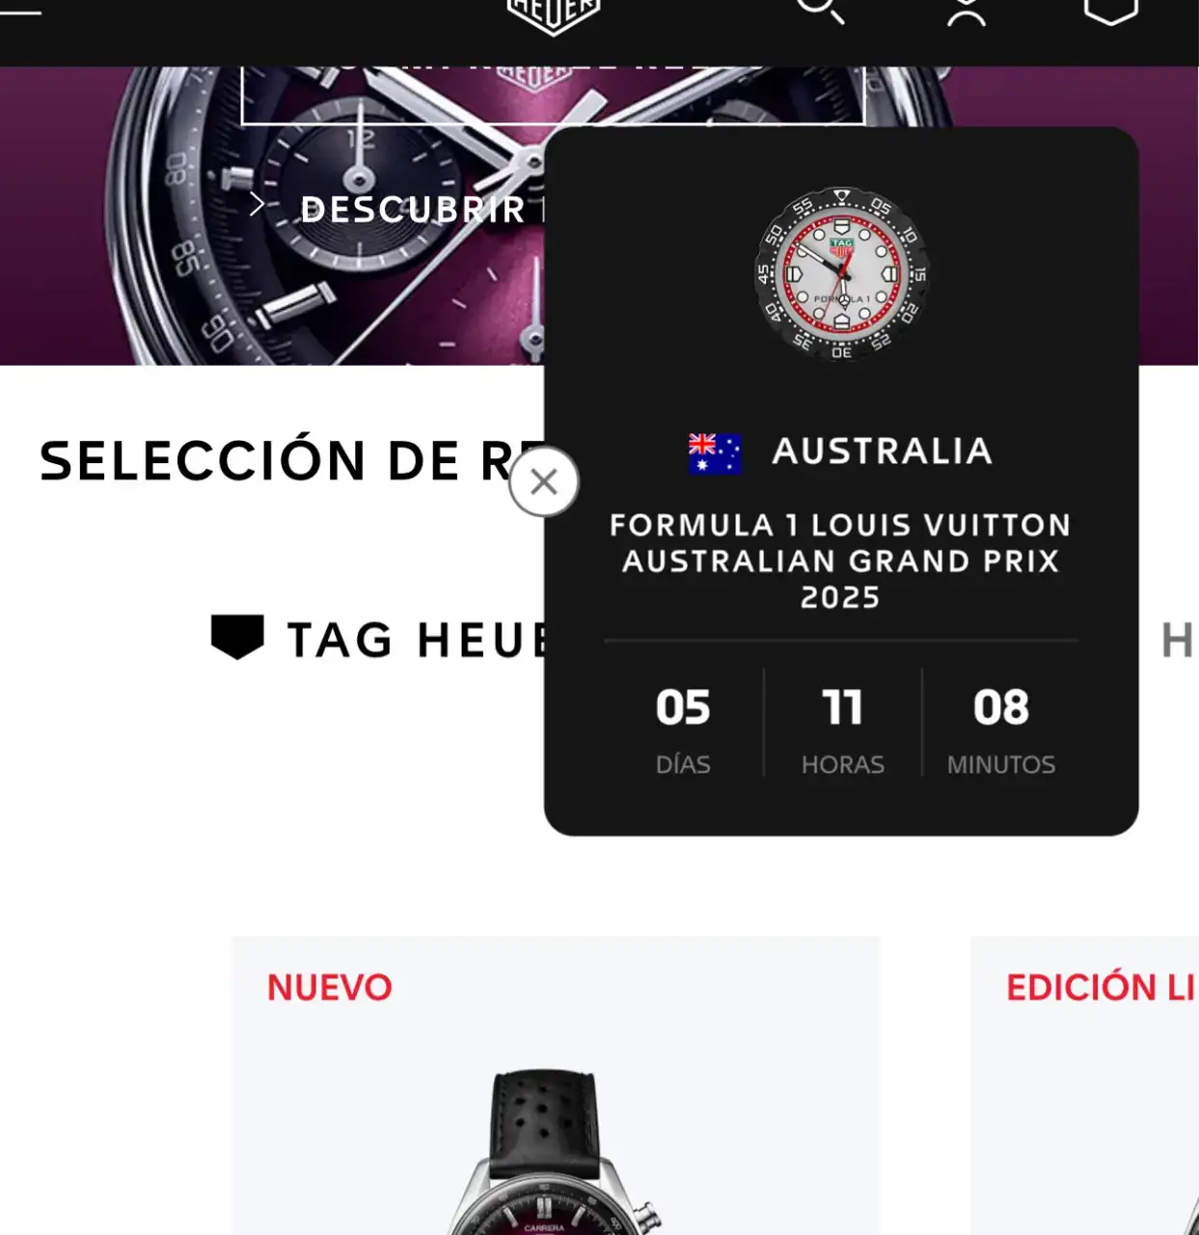
Task: Click the black shield icon beside TAG HEUER tab
Action: (237, 637)
